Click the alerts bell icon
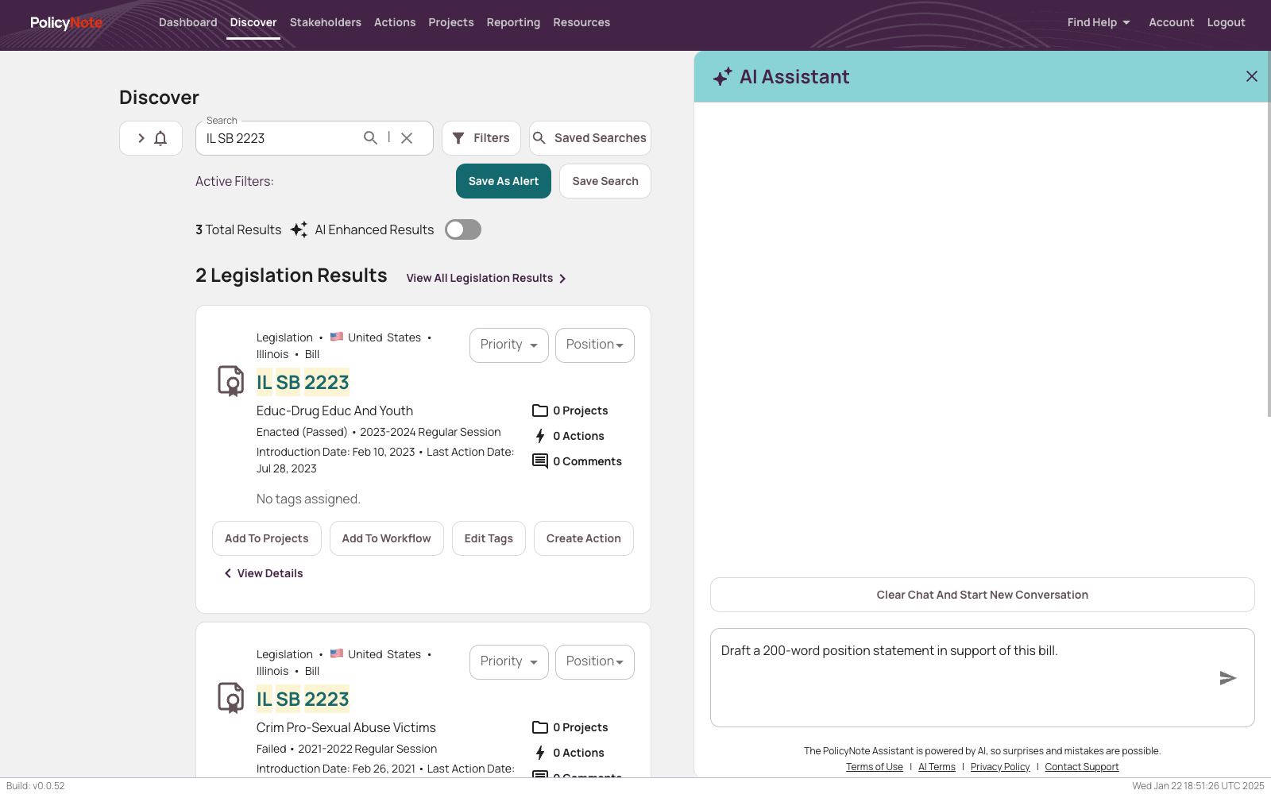This screenshot has width=1271, height=794. click(x=160, y=138)
